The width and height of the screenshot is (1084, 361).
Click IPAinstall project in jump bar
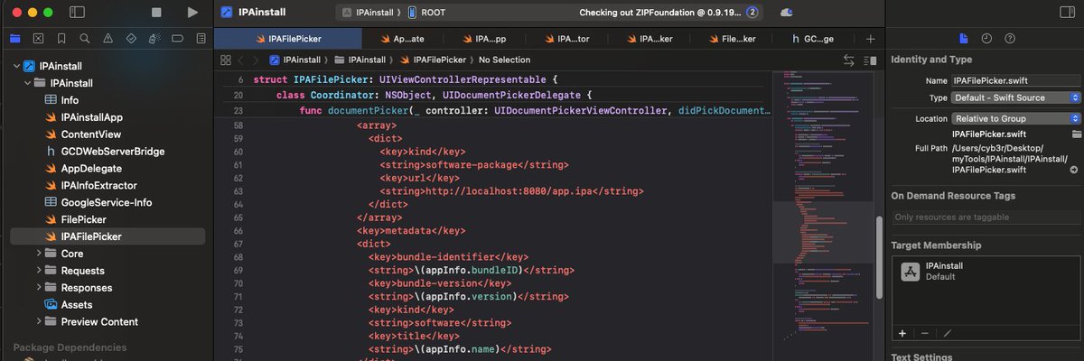[294, 60]
